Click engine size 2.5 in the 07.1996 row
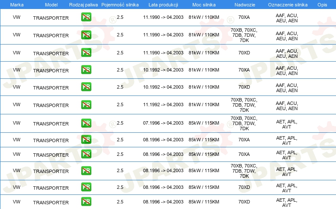Image resolution: width=336 pixels, height=209 pixels. (x=120, y=123)
